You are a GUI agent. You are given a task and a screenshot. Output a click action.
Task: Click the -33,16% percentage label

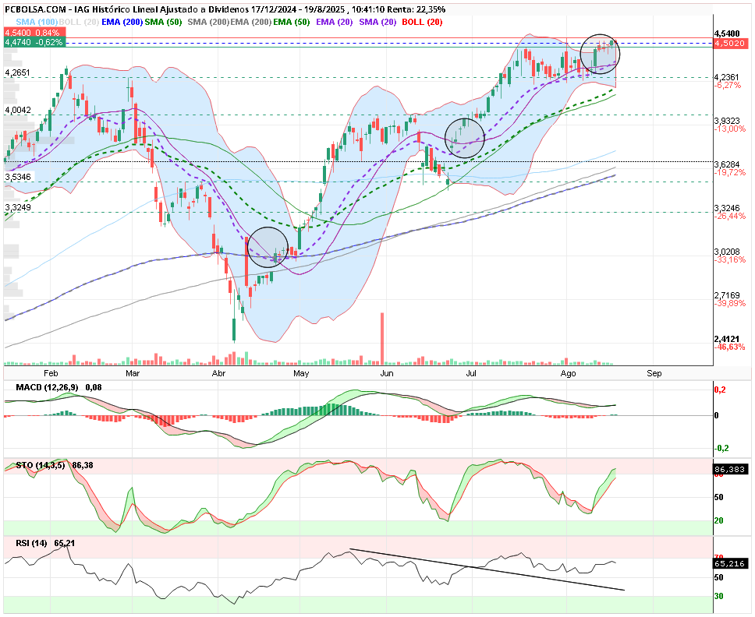[x=729, y=259]
